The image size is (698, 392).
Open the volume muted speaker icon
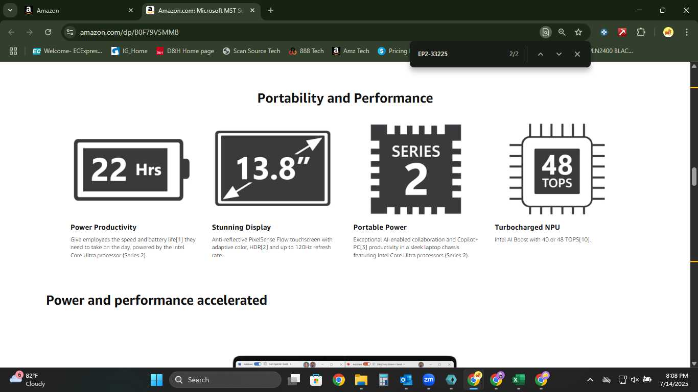635,380
